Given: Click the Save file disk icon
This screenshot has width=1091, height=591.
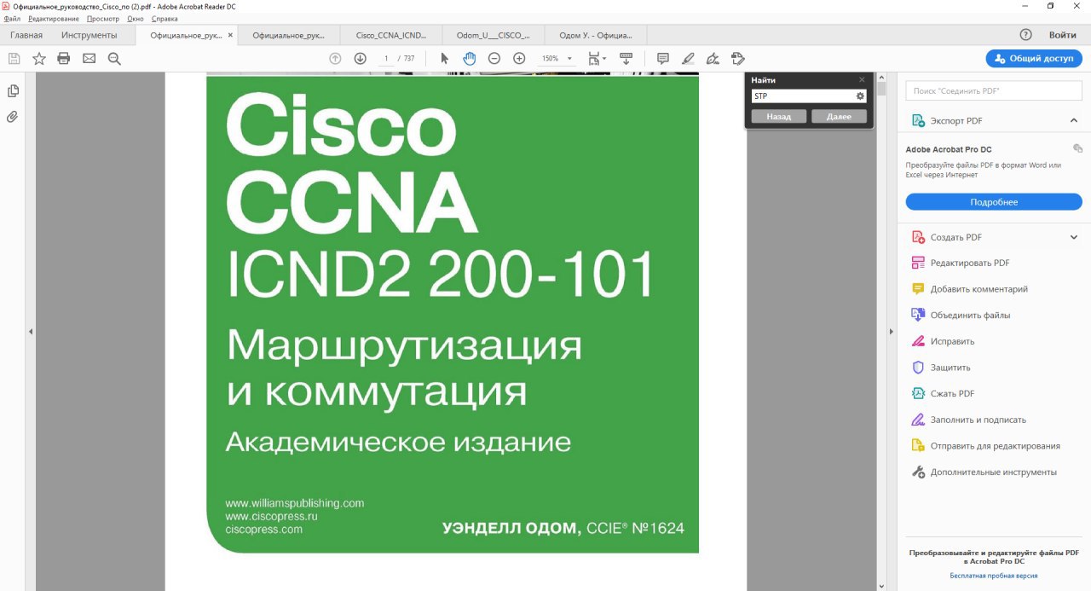Looking at the screenshot, I should 14,58.
